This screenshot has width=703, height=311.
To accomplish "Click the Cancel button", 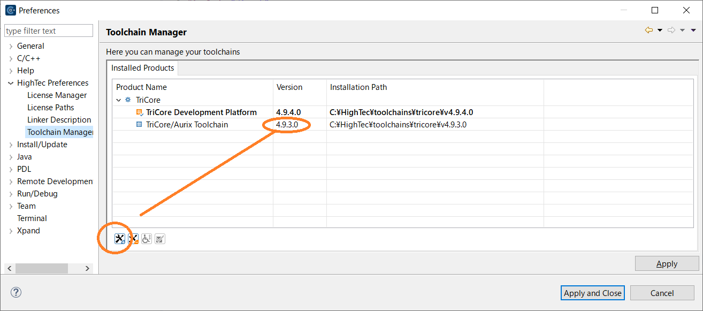I will (662, 293).
